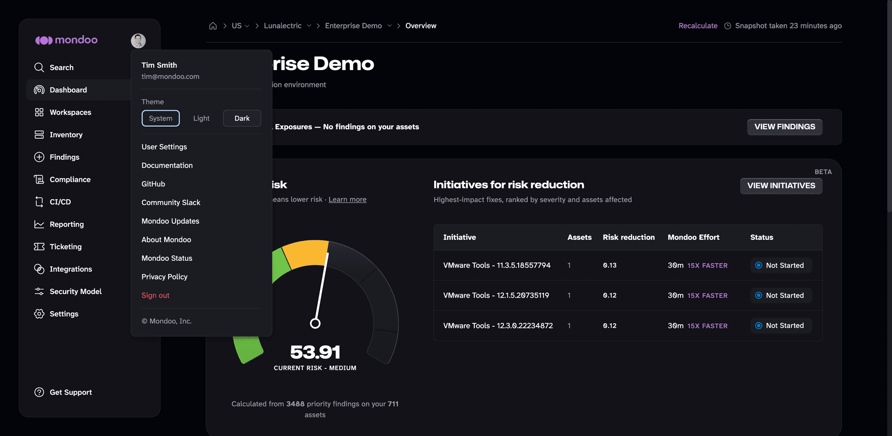
Task: Open Workspaces via its grid icon
Action: (x=39, y=112)
